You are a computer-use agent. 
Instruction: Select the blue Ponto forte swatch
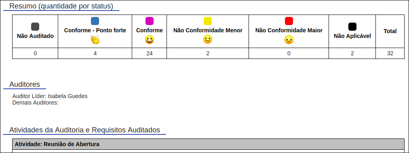[x=95, y=21]
